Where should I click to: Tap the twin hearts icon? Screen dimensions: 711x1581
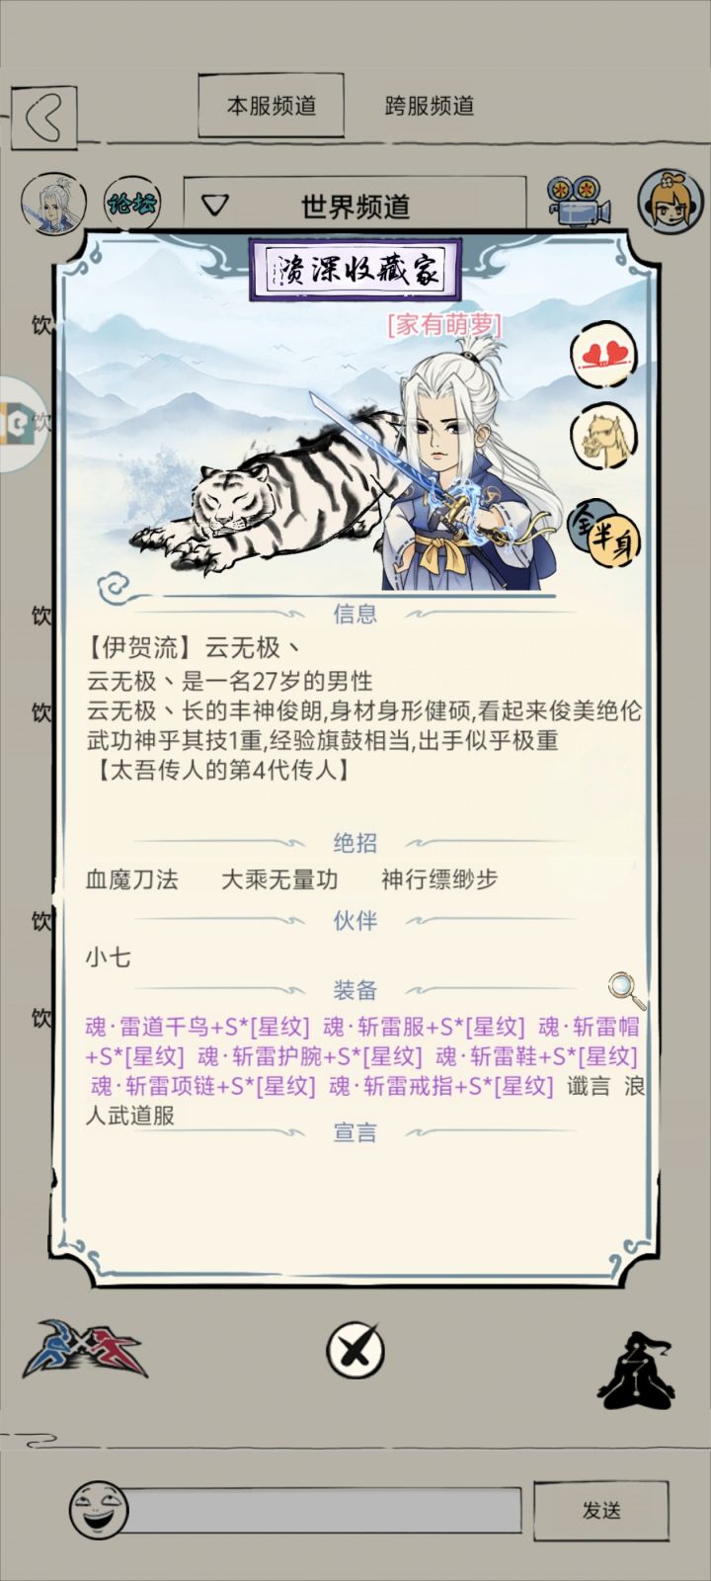[603, 356]
